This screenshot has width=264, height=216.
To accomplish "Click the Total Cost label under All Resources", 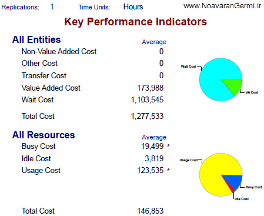I will tap(38, 211).
